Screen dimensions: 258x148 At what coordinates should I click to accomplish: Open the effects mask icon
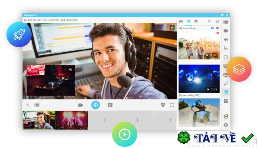point(163,105)
